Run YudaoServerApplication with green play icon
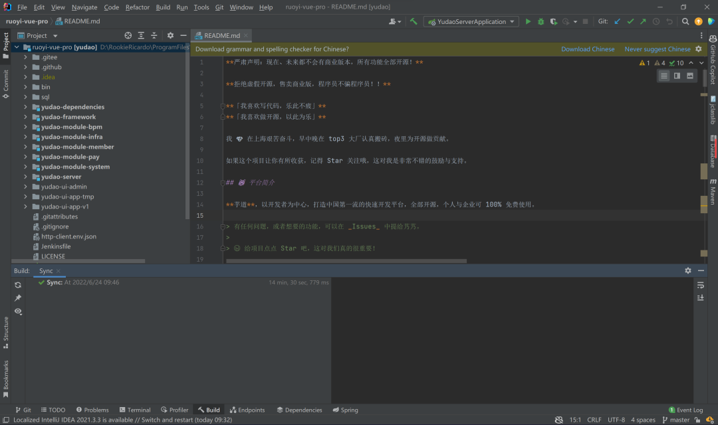718x425 pixels. tap(528, 21)
